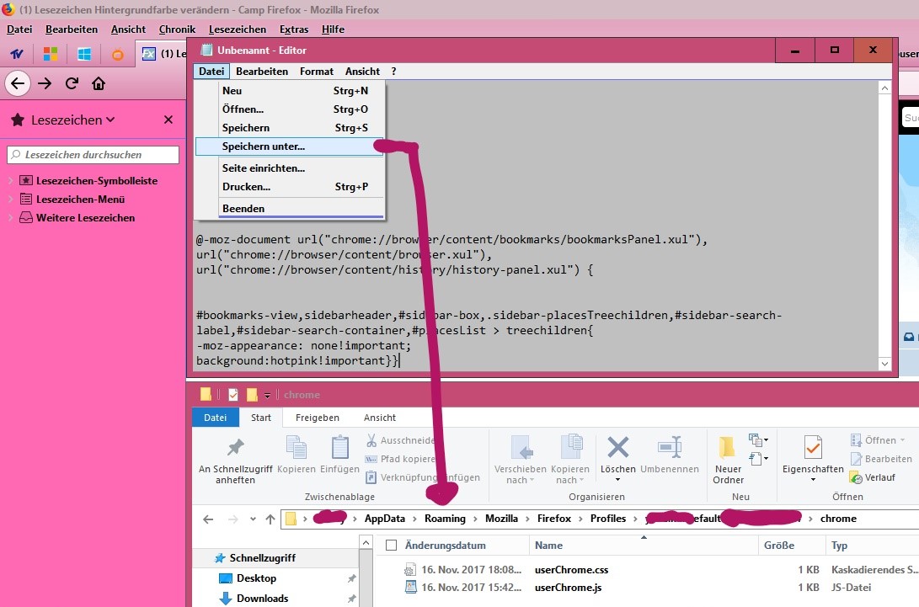Click Kopieren nach icon
Image resolution: width=919 pixels, height=607 pixels.
tap(571, 448)
